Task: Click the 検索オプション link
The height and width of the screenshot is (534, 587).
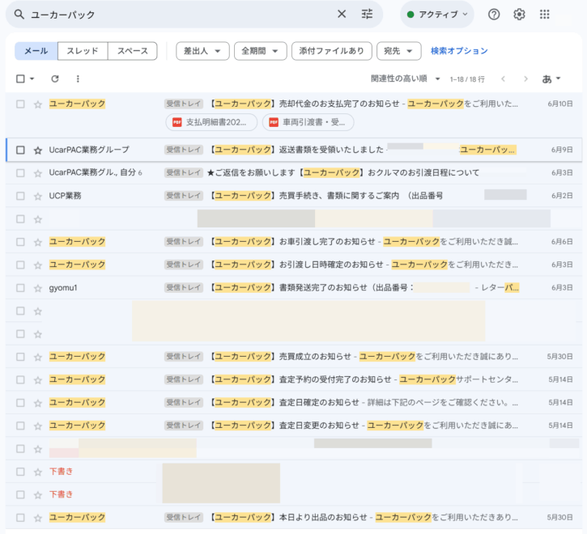Action: [x=459, y=51]
